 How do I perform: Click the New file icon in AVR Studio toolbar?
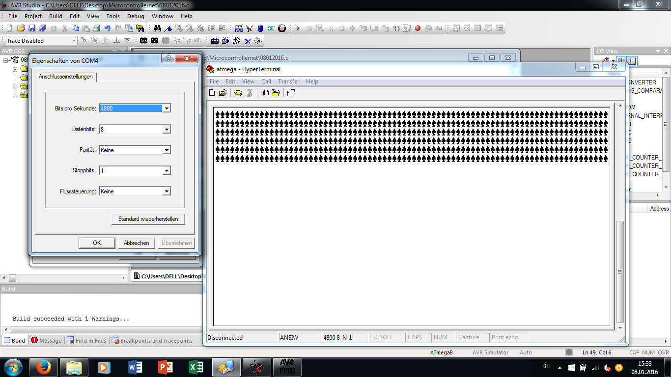(10, 28)
